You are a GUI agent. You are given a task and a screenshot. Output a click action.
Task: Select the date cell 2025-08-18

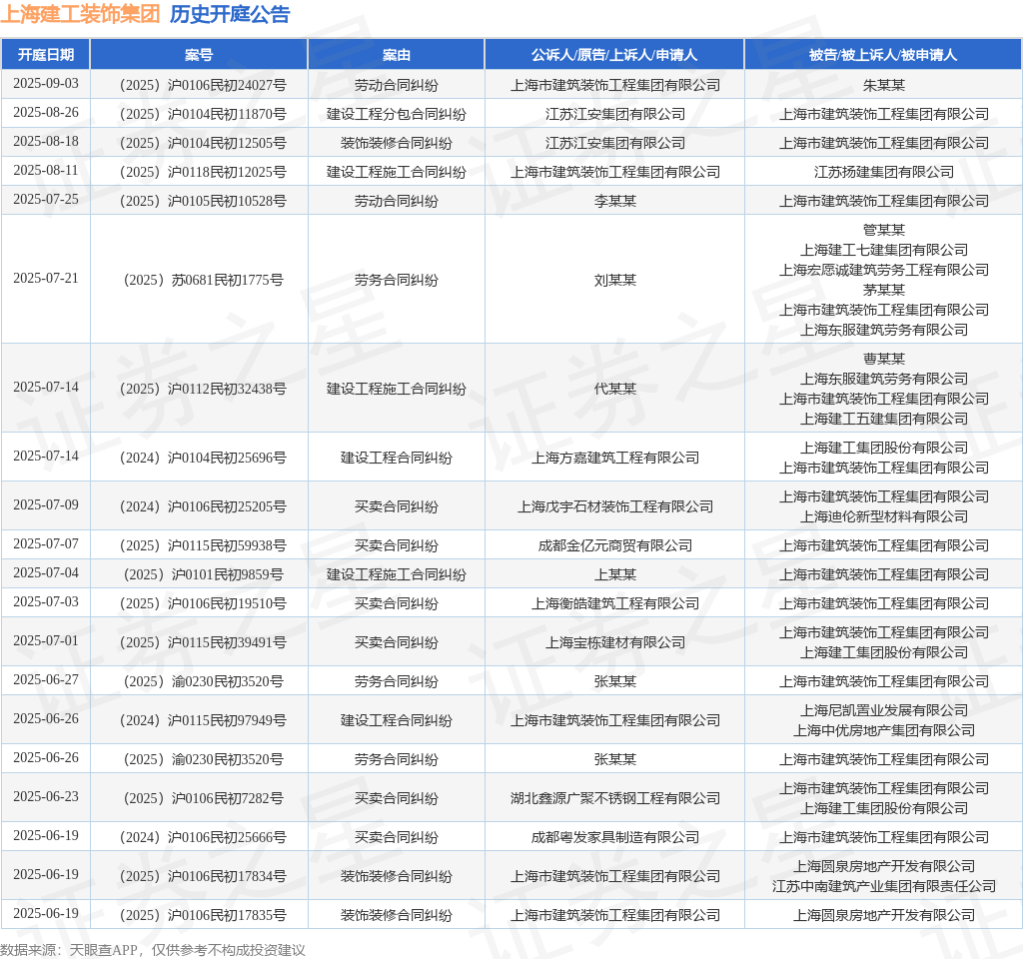click(x=46, y=141)
